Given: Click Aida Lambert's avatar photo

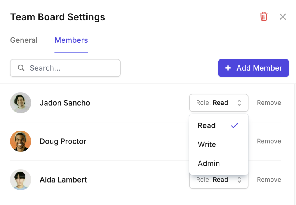Looking at the screenshot, I should click(x=21, y=180).
